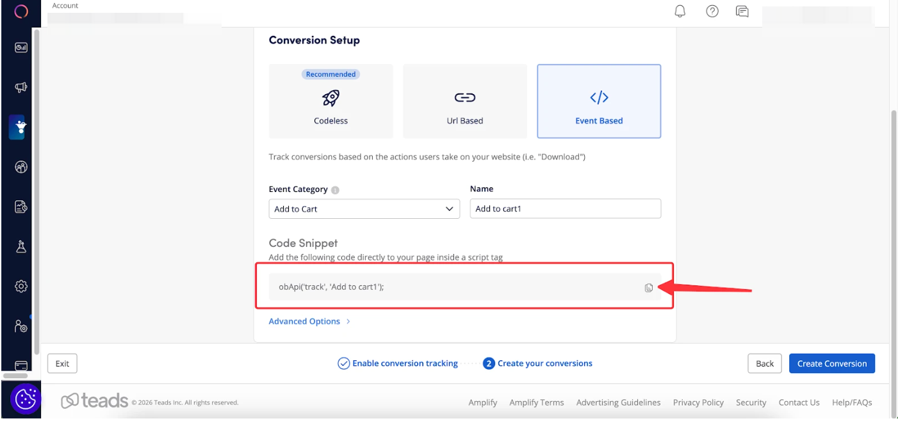Select Create your conversions step
898x421 pixels.
[x=538, y=363]
